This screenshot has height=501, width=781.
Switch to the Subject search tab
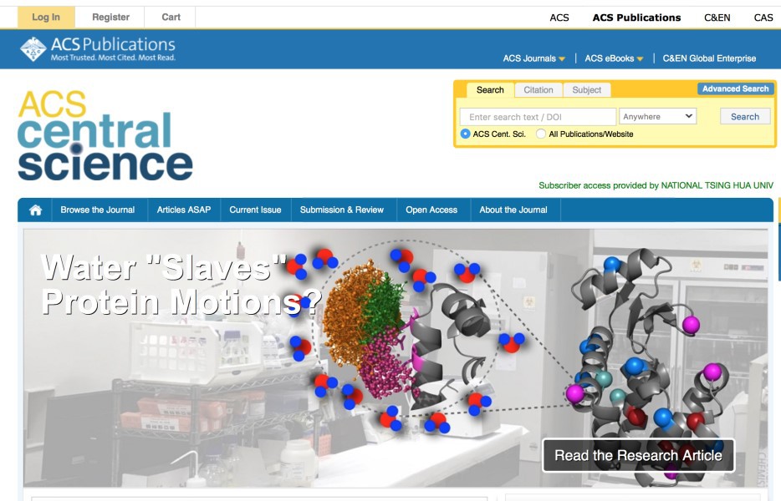coord(587,90)
